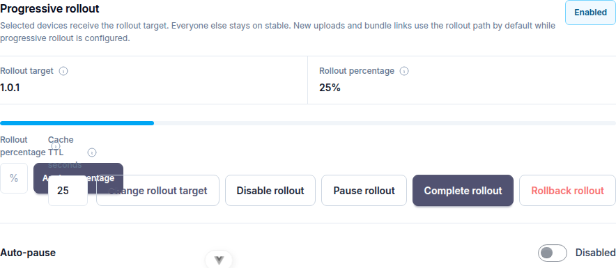The image size is (616, 268).
Task: Click the Disabled label beside Auto-pause switch
Action: (596, 253)
